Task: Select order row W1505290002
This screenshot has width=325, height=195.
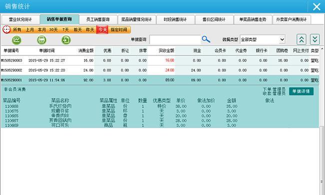Action: click(x=159, y=70)
